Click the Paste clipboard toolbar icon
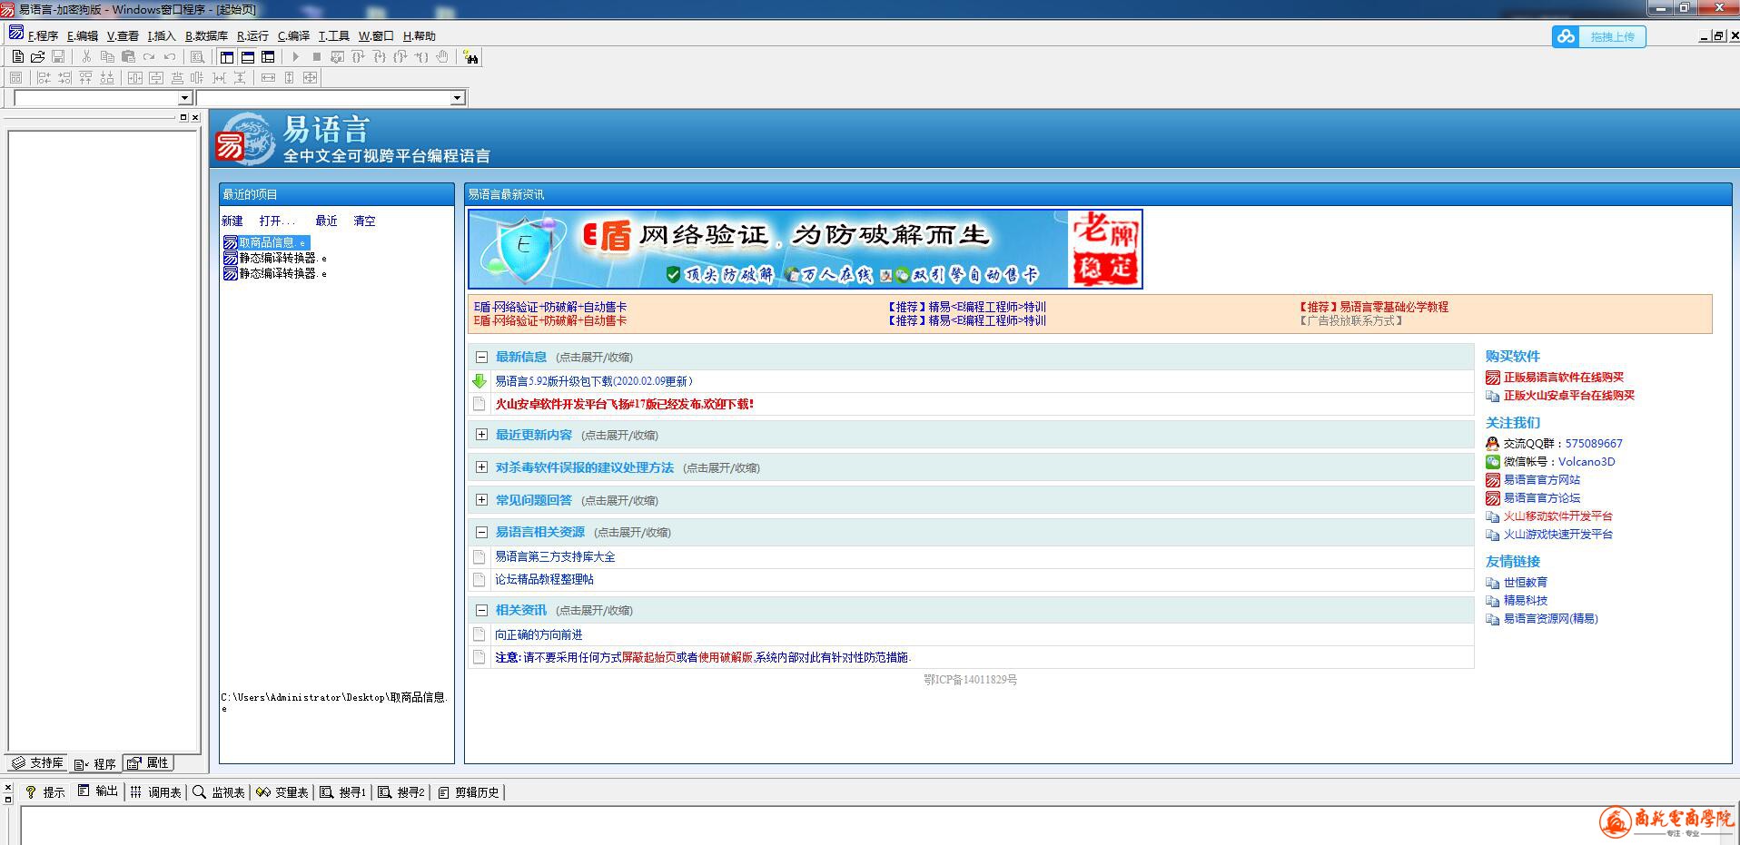 [128, 56]
